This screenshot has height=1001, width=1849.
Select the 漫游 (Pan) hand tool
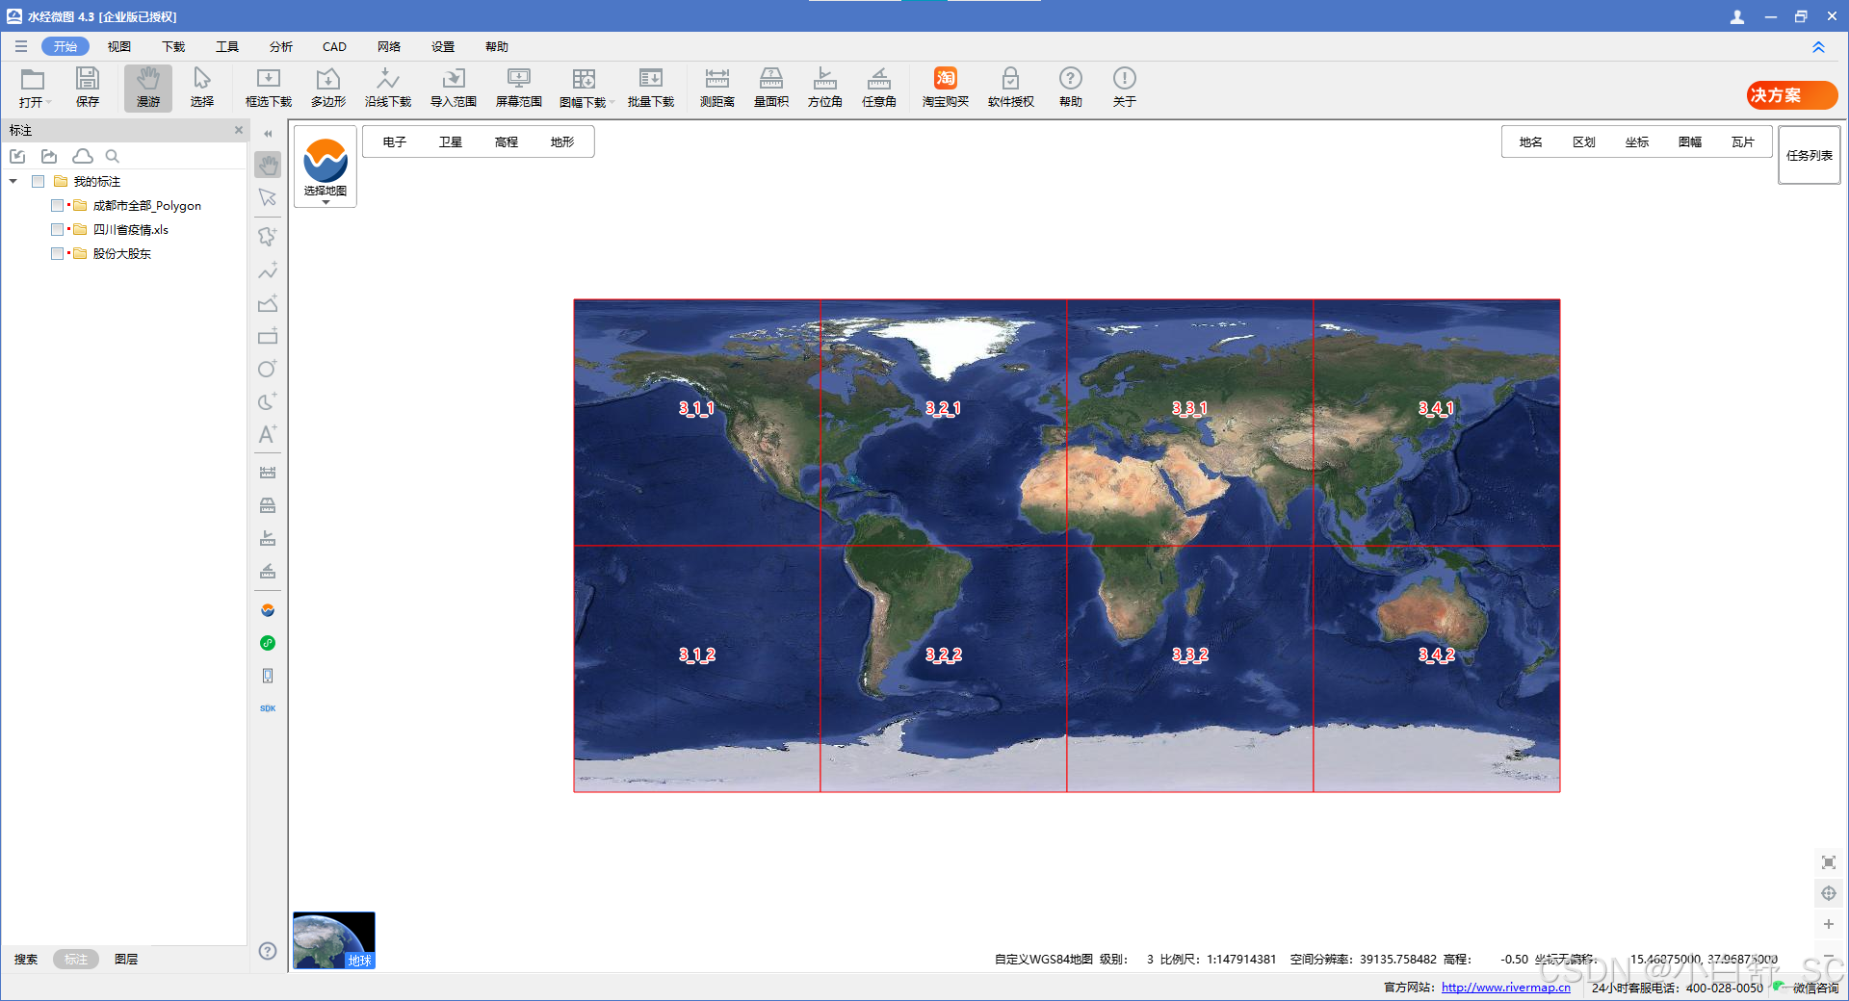(x=148, y=87)
